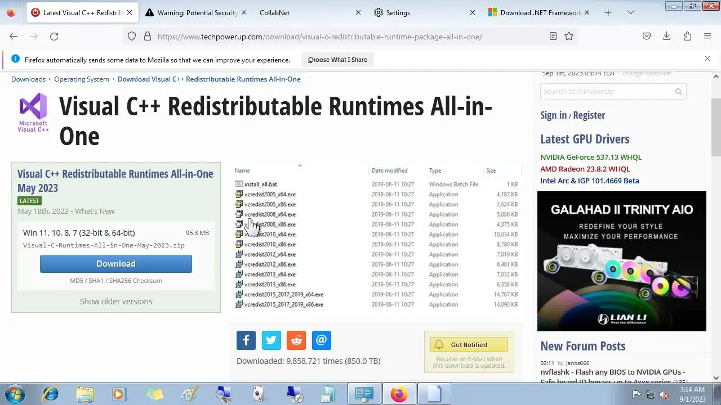This screenshot has height=405, width=721.
Task: Click the padlock site security icon
Action: (148, 36)
